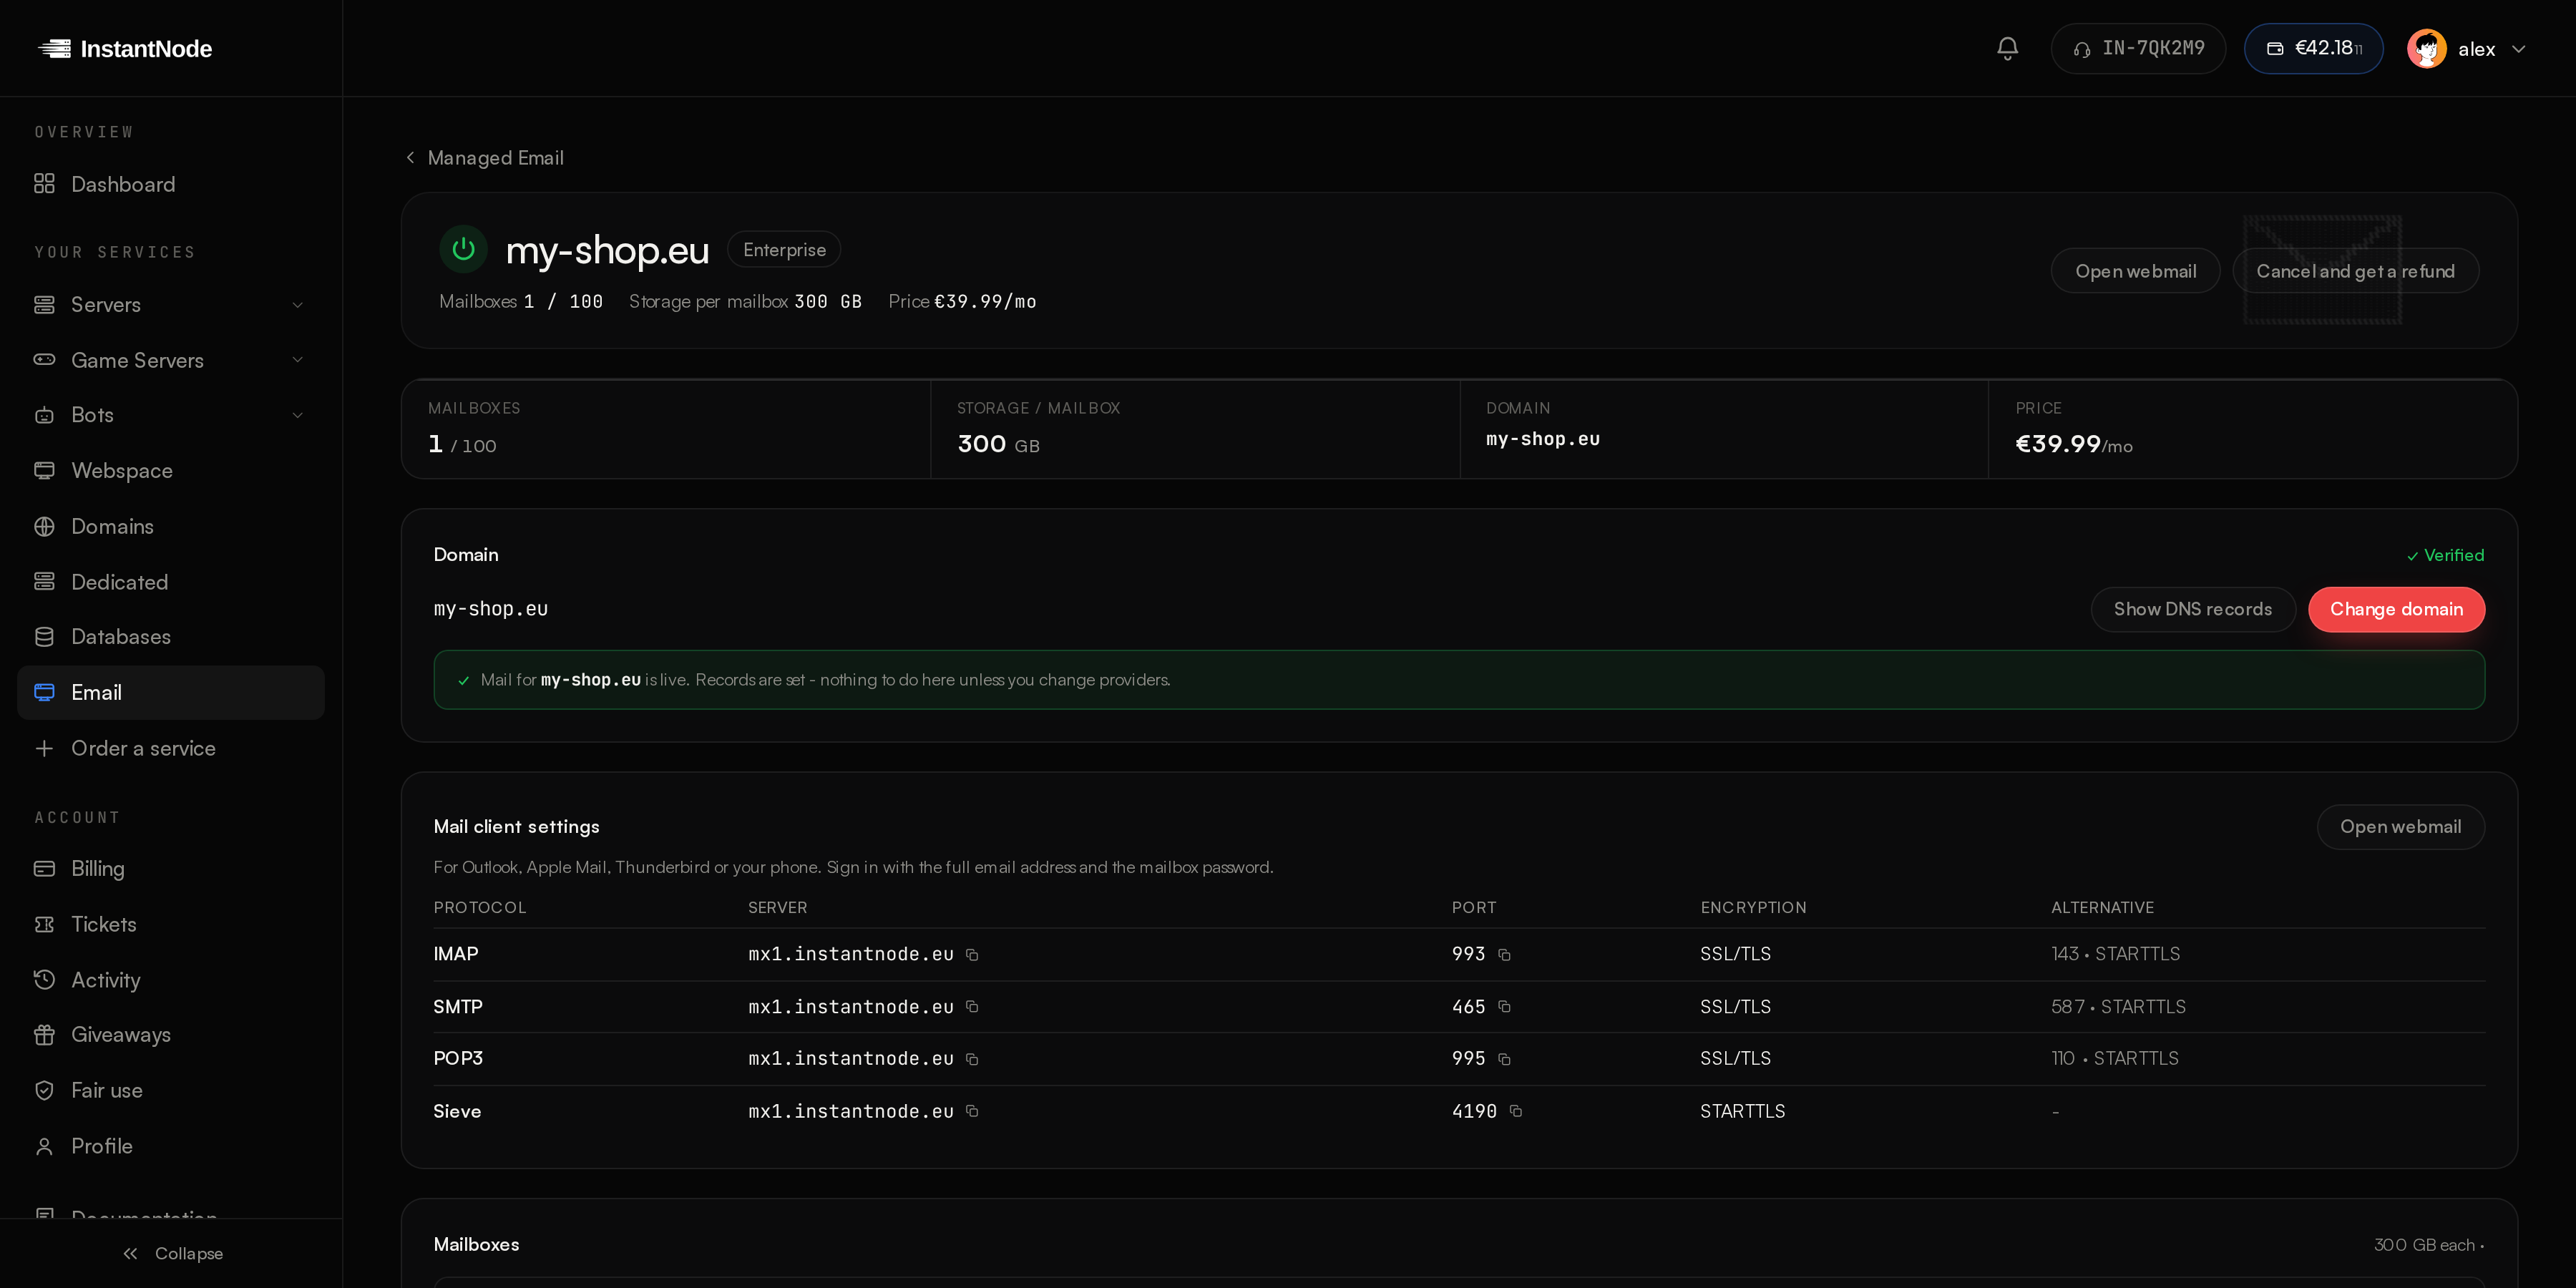Open Databases section
Image resolution: width=2576 pixels, height=1288 pixels.
pyautogui.click(x=171, y=637)
